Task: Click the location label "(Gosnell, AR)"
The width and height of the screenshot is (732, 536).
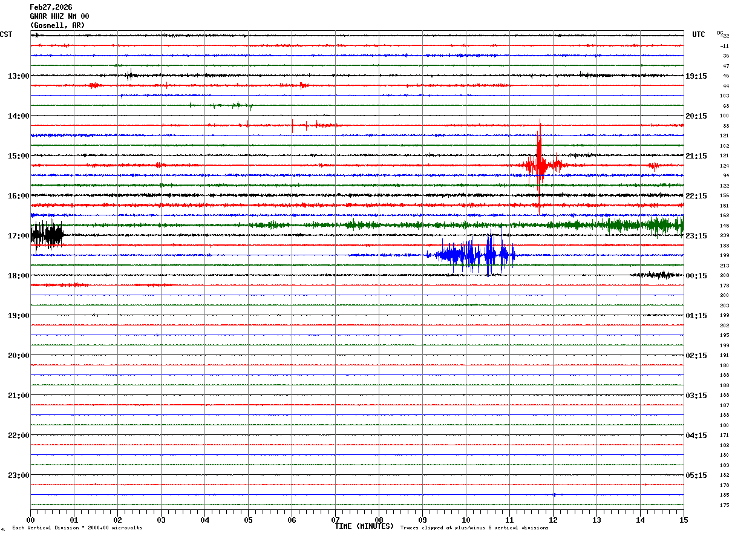Action: click(x=57, y=25)
